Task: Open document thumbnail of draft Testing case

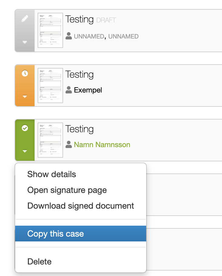Action: tap(50, 30)
